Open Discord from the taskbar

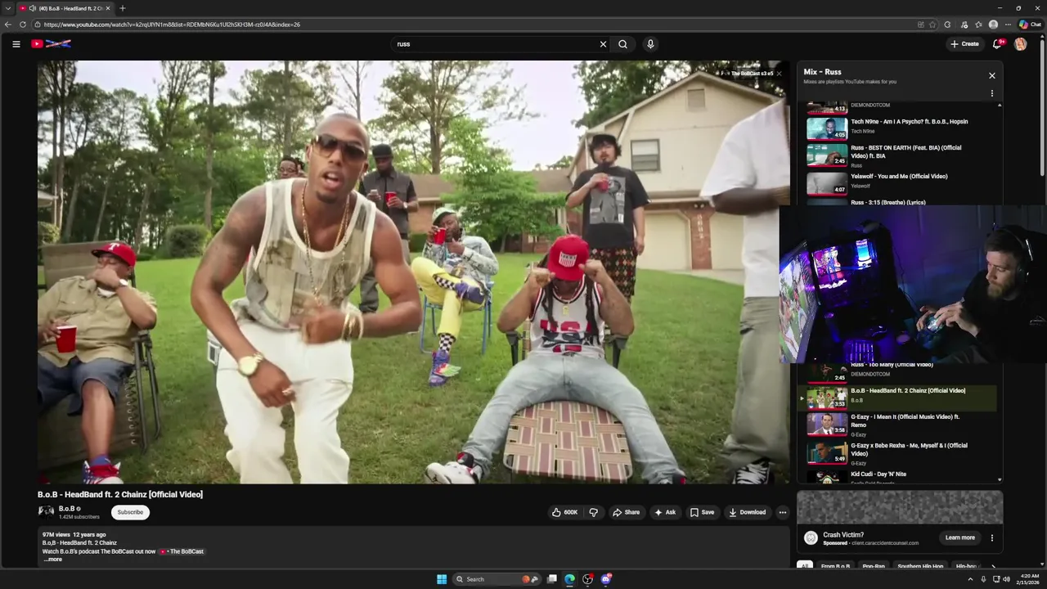[x=606, y=579]
